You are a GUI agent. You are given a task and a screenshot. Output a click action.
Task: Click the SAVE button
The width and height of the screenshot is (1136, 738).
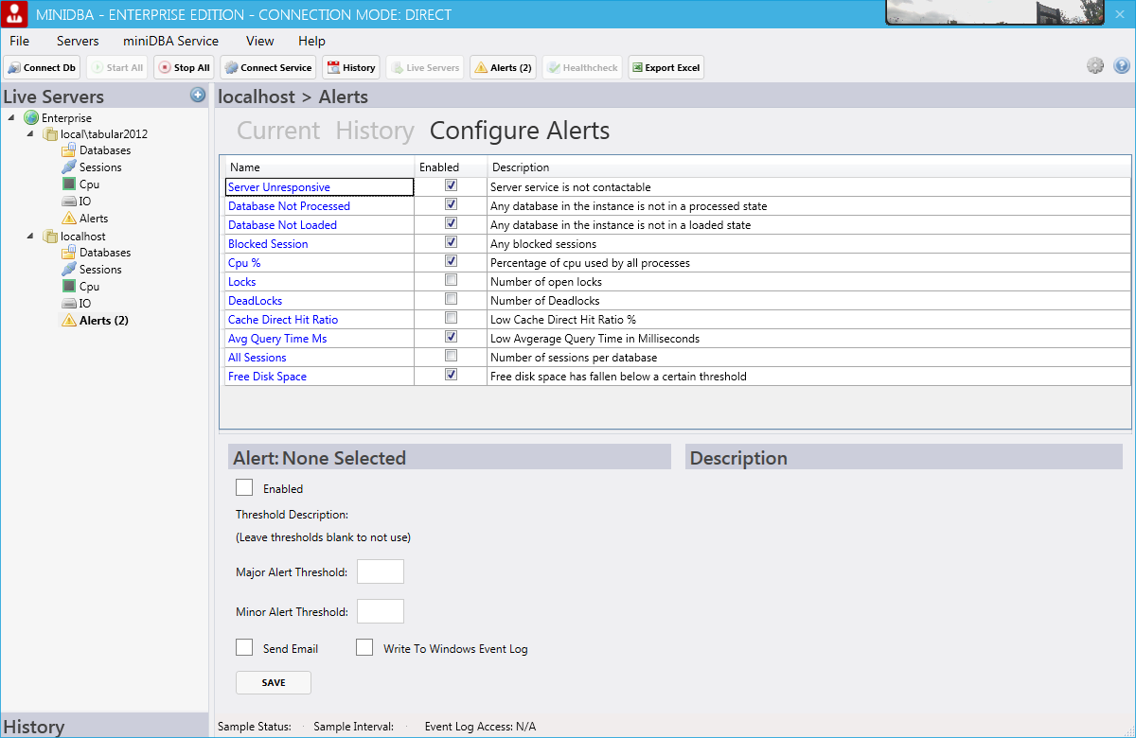point(274,682)
